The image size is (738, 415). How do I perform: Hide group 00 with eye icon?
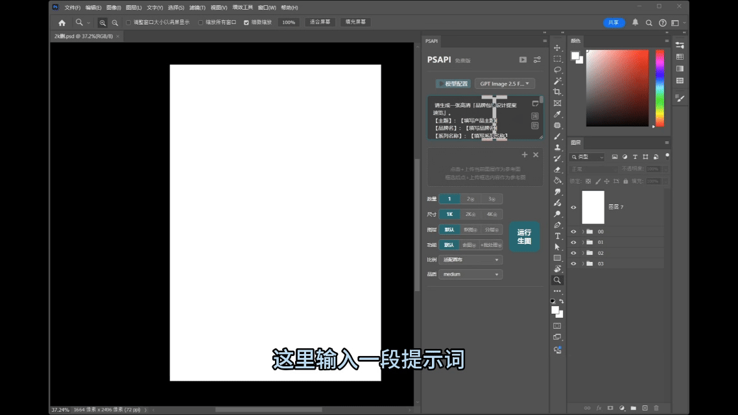coord(573,231)
